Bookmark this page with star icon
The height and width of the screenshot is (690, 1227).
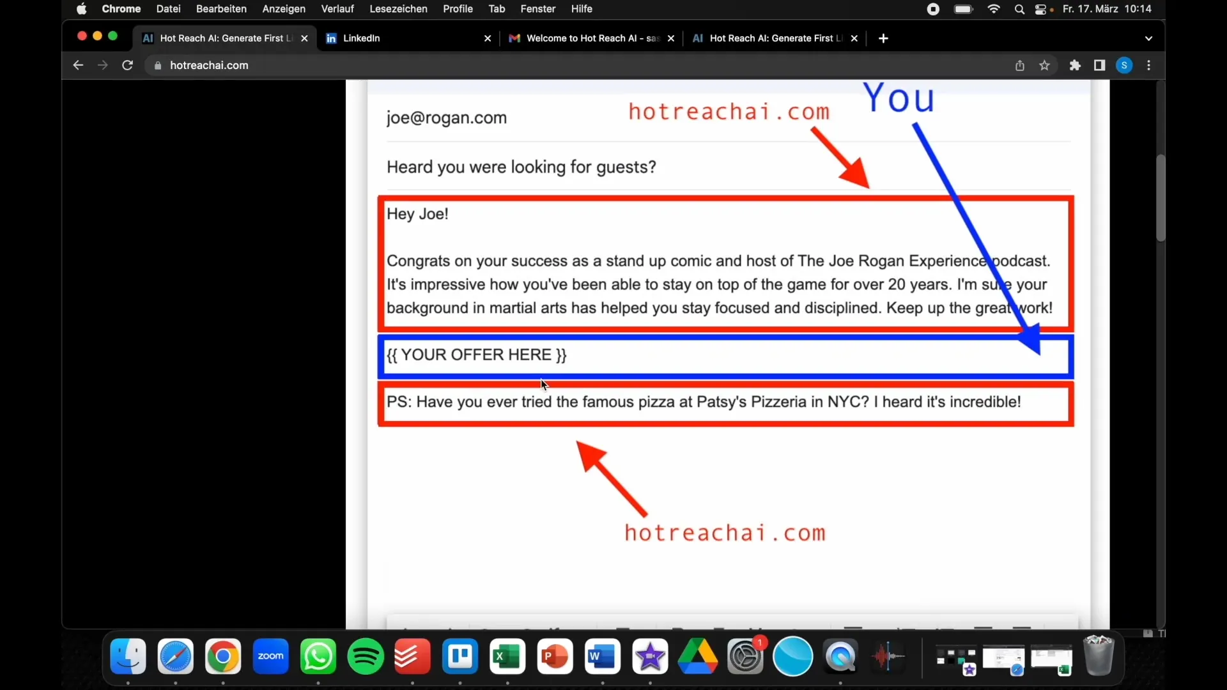(x=1044, y=65)
